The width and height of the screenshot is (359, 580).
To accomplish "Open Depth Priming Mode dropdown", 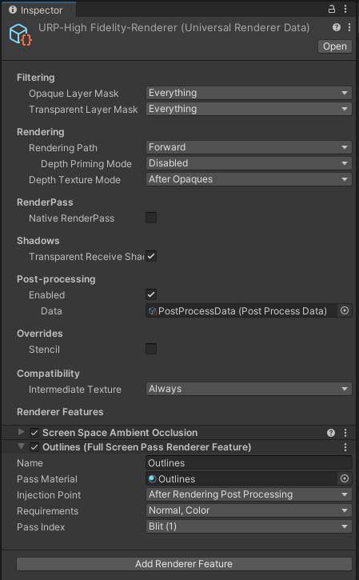I will click(x=249, y=163).
